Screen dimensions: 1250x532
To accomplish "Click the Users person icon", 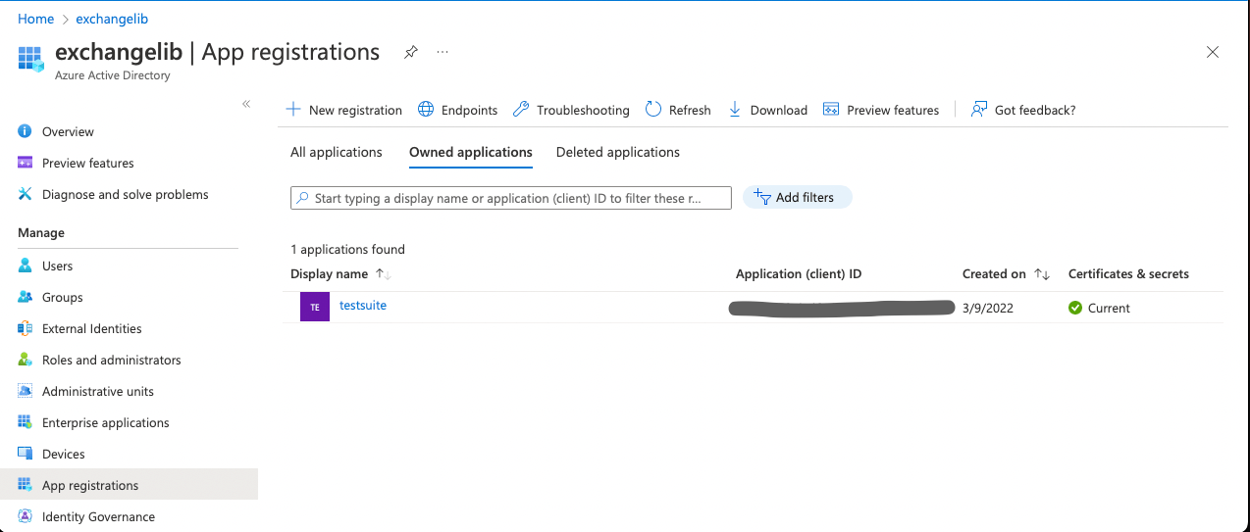I will pyautogui.click(x=25, y=266).
